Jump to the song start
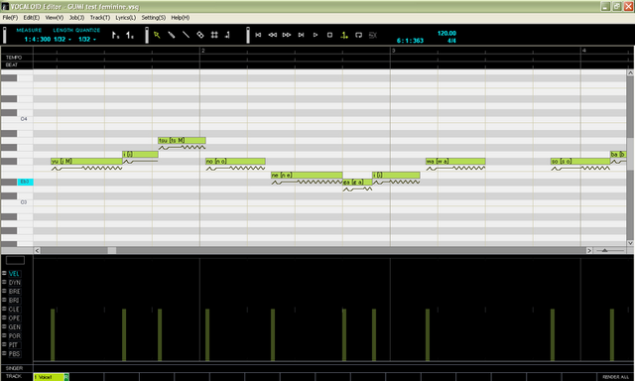This screenshot has height=381, width=635. [258, 36]
